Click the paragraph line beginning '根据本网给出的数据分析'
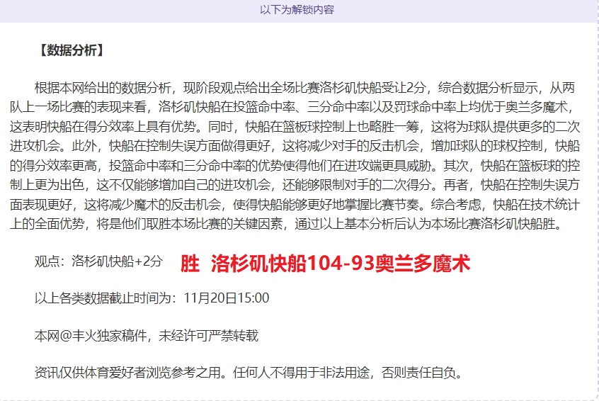Viewport: 599px width, 401px height. pos(304,88)
